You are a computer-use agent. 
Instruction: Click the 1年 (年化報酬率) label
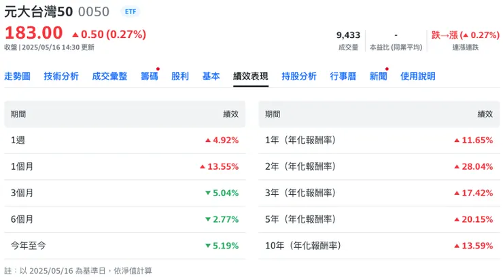point(300,141)
